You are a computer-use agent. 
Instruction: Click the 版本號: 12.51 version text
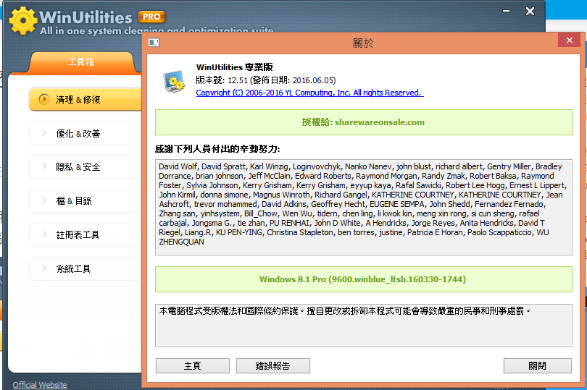pos(266,80)
